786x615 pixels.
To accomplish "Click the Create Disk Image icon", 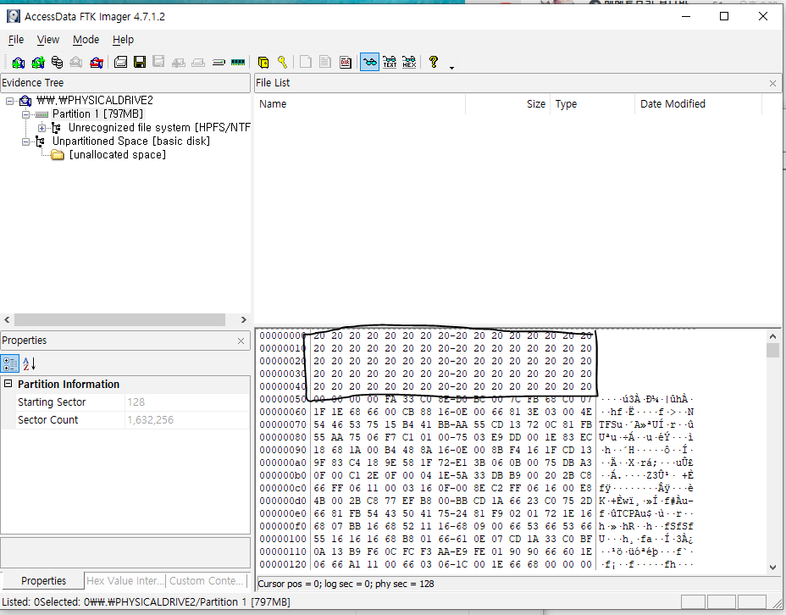I will tap(120, 62).
